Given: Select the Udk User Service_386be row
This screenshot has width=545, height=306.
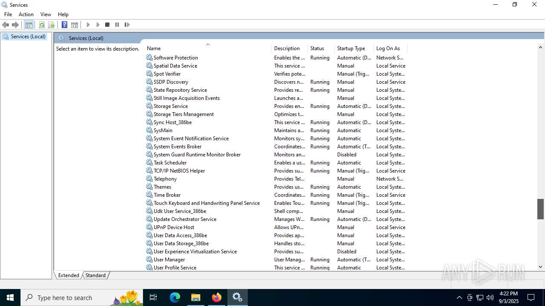Looking at the screenshot, I should [276, 211].
